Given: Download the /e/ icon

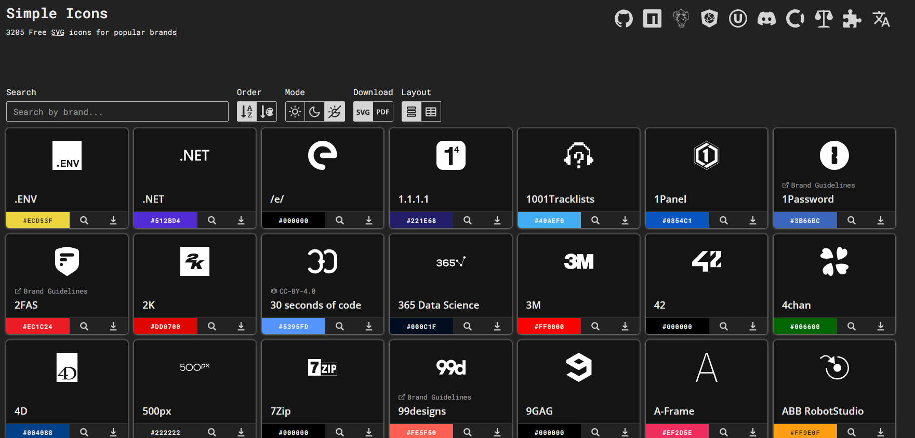Looking at the screenshot, I should [x=369, y=220].
